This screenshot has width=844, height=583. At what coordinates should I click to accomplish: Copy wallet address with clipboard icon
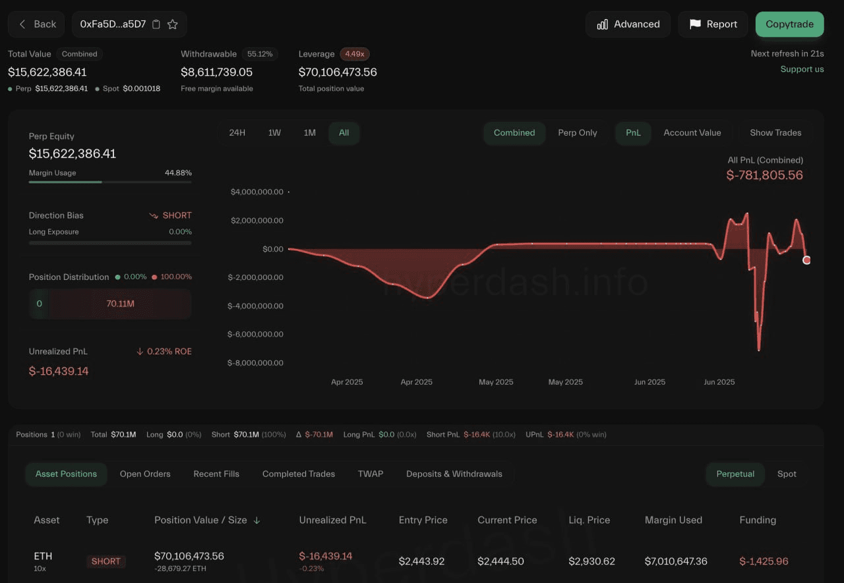156,24
